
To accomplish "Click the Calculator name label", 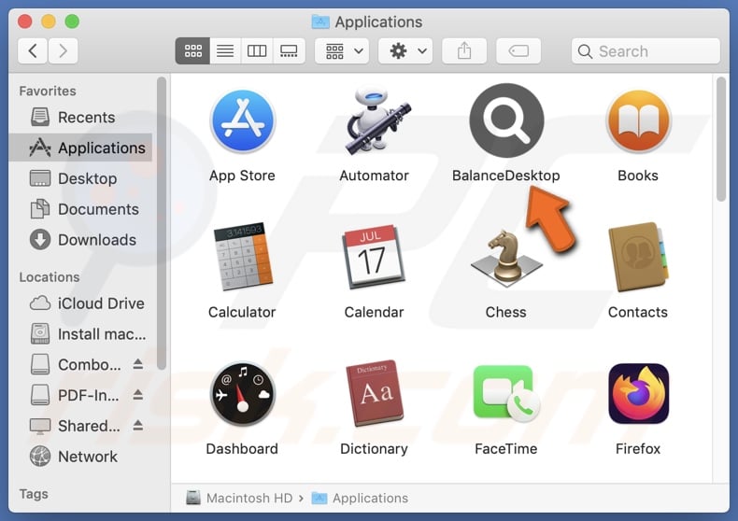I will (x=242, y=312).
